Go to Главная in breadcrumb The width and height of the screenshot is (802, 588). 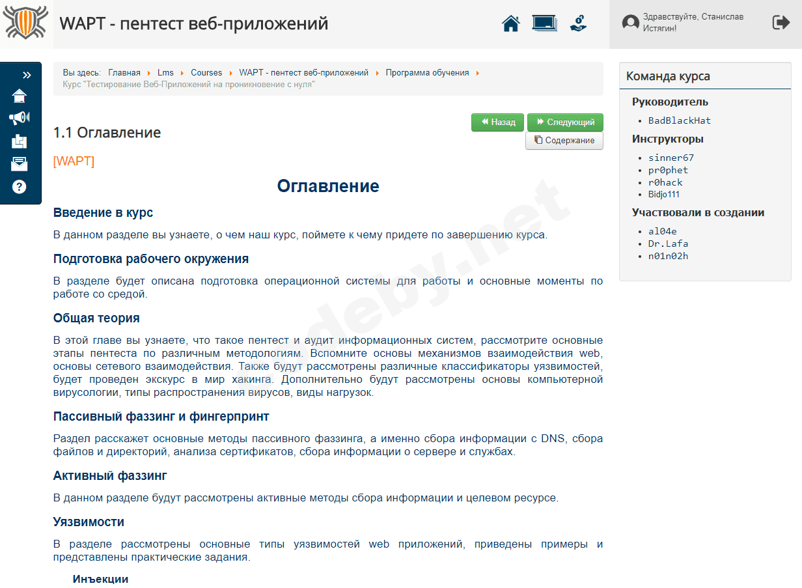[x=124, y=73]
